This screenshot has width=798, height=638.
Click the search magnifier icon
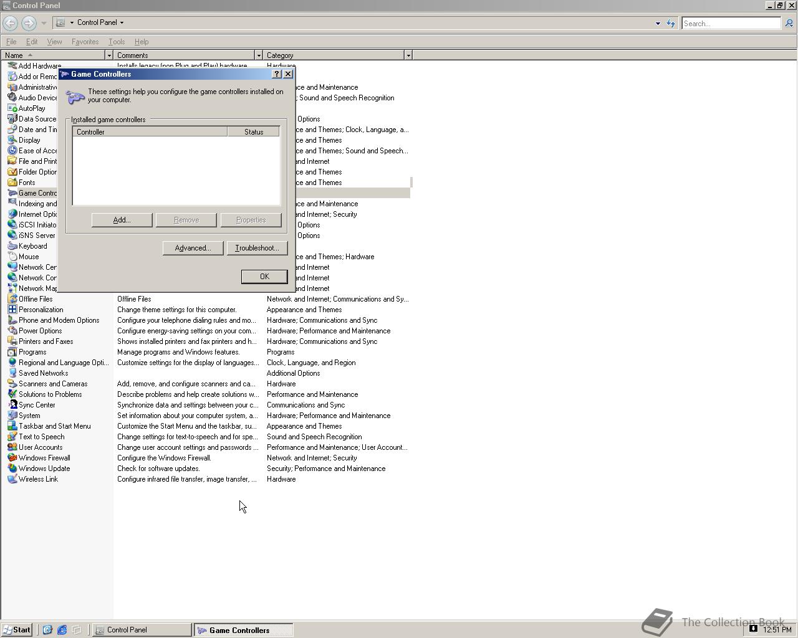coord(789,23)
